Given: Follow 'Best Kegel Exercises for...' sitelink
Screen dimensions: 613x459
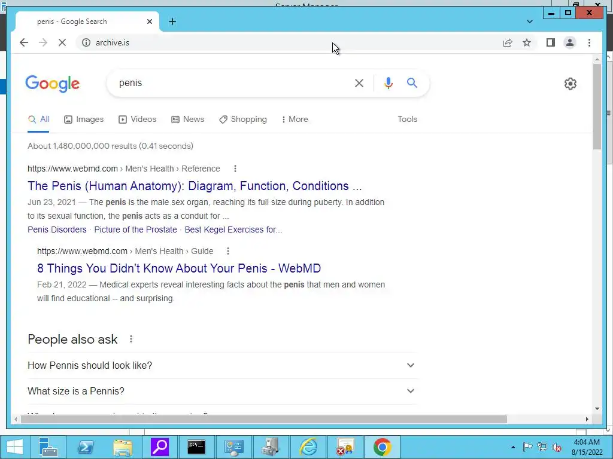Looking at the screenshot, I should click(x=233, y=229).
